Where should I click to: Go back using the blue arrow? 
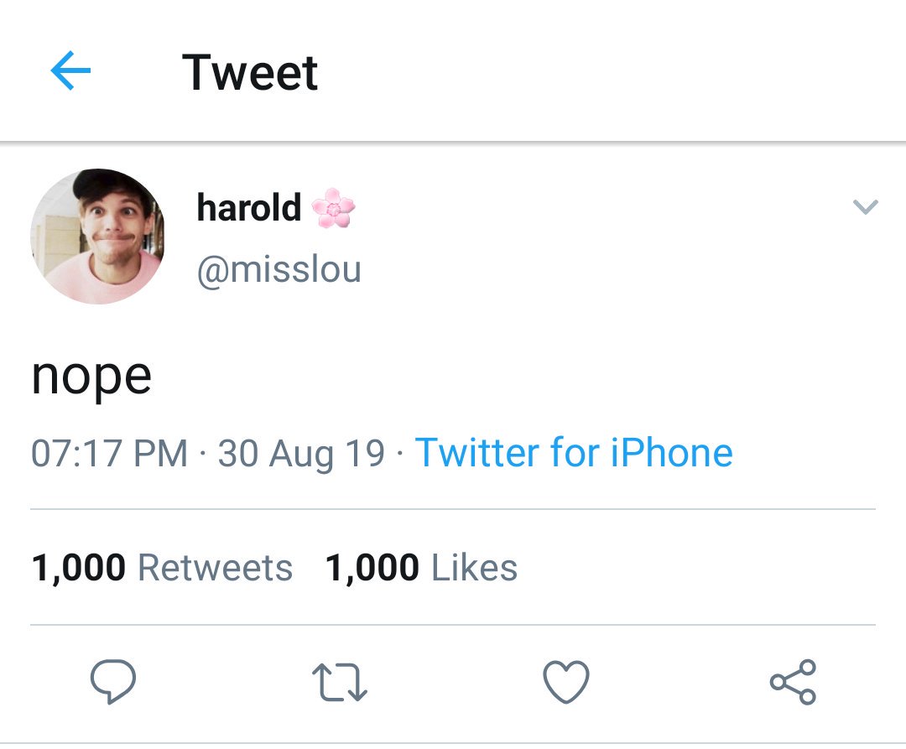pos(70,70)
